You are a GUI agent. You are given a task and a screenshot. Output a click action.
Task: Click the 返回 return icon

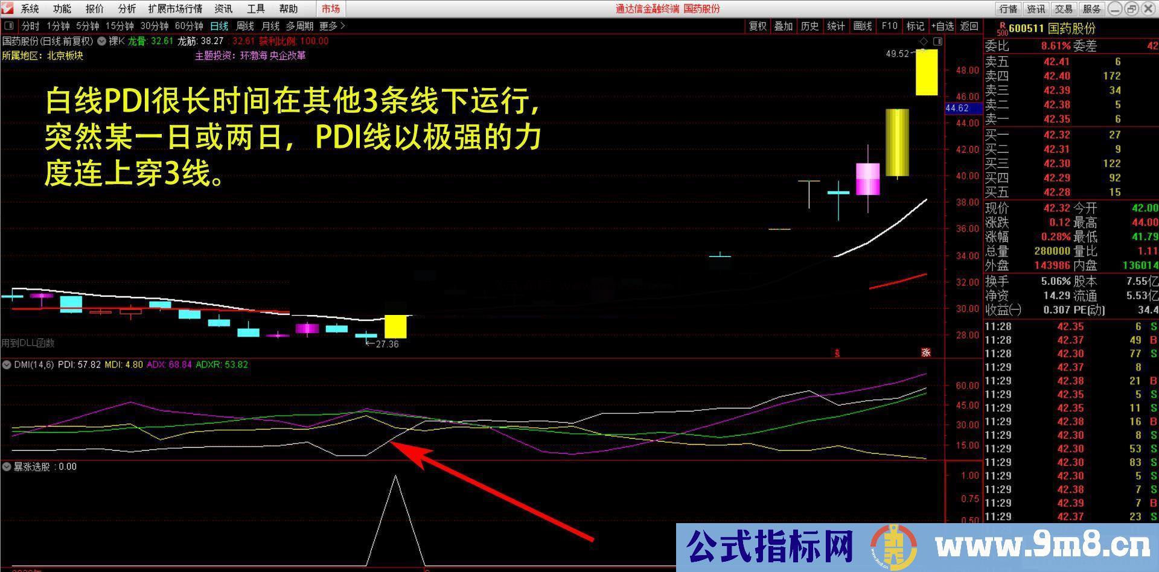pyautogui.click(x=968, y=26)
